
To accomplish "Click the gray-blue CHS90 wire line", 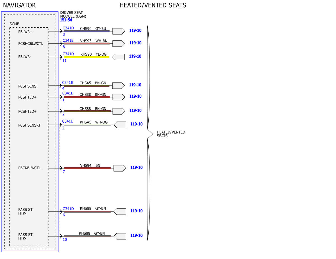I will click(87, 31).
